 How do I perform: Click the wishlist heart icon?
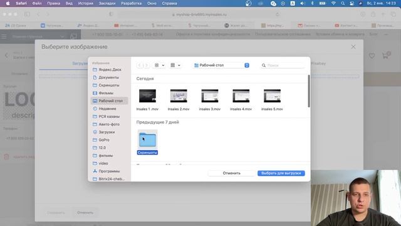[372, 55]
